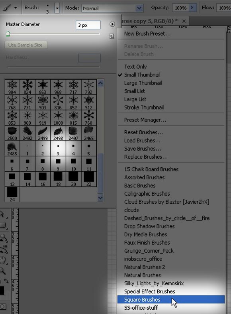Load Cloud Brushes by Blazter set

coord(166,202)
